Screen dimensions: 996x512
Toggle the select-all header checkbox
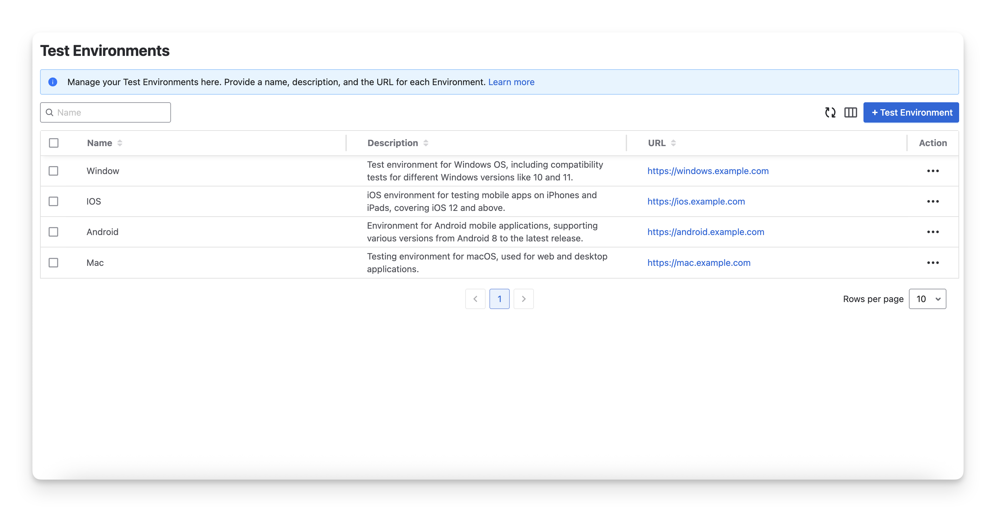click(54, 143)
